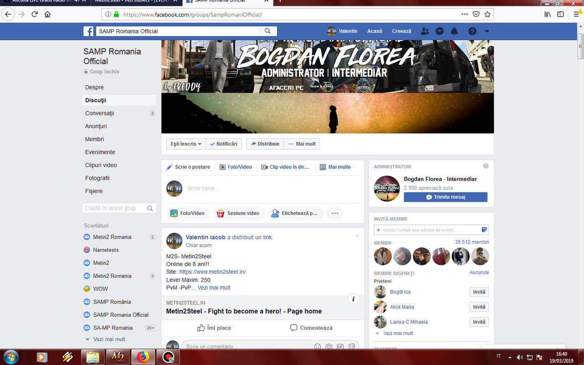The image size is (584, 365).
Task: Select the Scrie o postare tab
Action: click(188, 167)
